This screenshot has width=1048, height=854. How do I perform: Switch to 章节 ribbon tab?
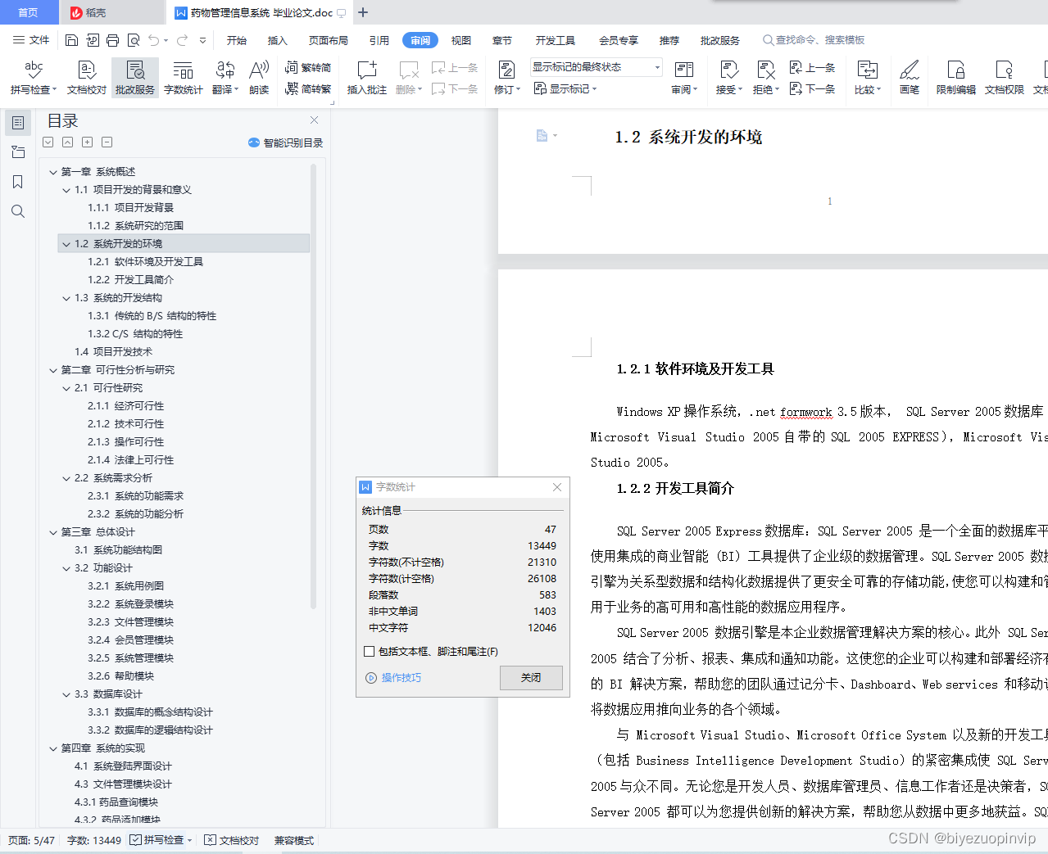click(x=502, y=40)
